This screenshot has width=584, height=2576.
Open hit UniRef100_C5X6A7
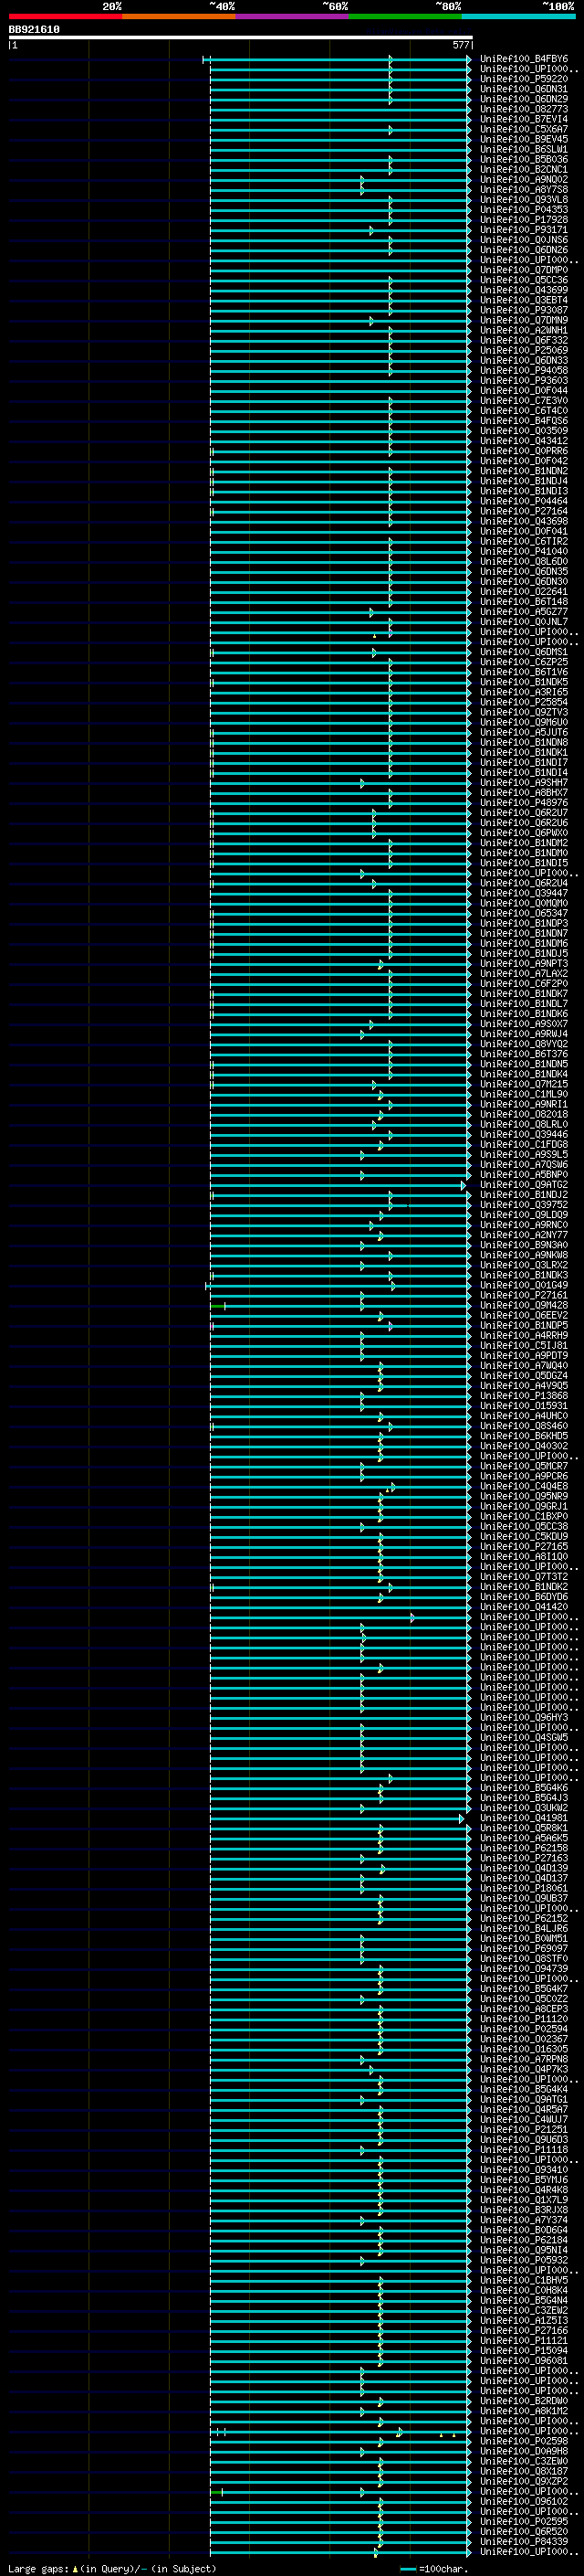(x=524, y=129)
